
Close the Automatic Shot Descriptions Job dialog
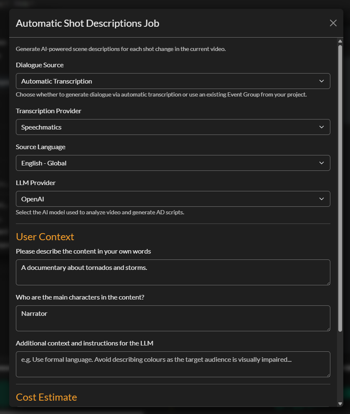click(x=333, y=23)
